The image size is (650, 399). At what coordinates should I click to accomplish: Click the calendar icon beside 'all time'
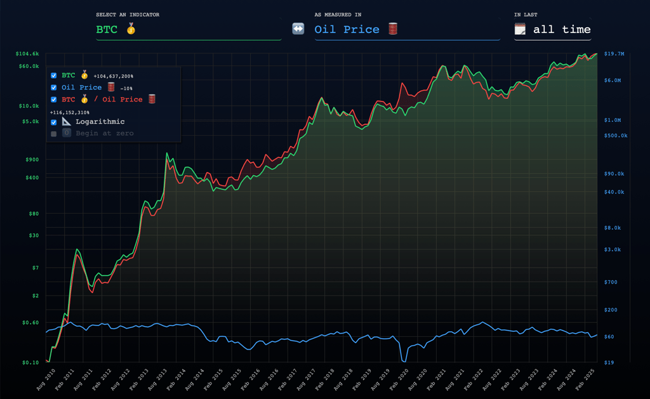[x=520, y=29]
